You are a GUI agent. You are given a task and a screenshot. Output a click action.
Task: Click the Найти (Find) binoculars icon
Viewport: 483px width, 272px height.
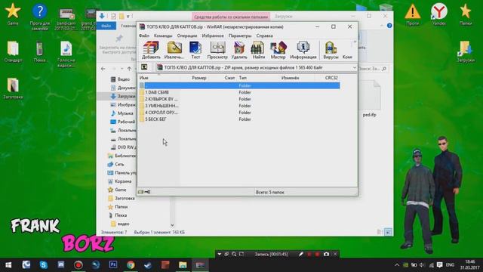pyautogui.click(x=258, y=51)
